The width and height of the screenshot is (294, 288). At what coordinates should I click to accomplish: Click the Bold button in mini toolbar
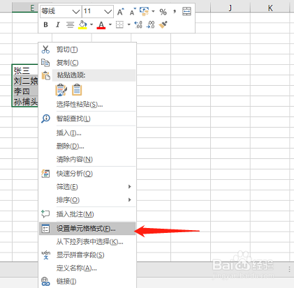click(x=46, y=24)
